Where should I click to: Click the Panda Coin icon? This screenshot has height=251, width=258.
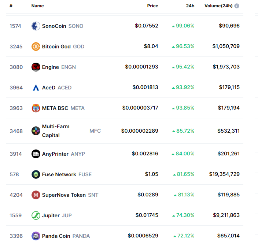point(36,236)
